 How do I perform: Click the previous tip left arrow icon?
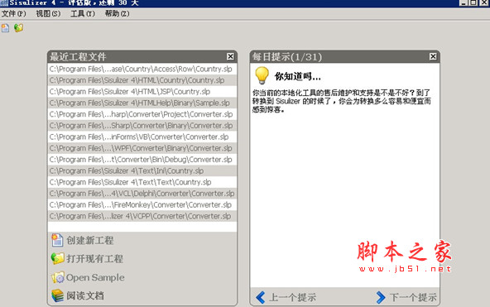pyautogui.click(x=260, y=297)
